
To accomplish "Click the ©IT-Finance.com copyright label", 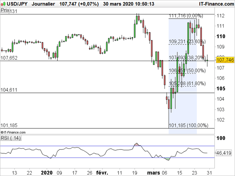I will click(x=13, y=132).
